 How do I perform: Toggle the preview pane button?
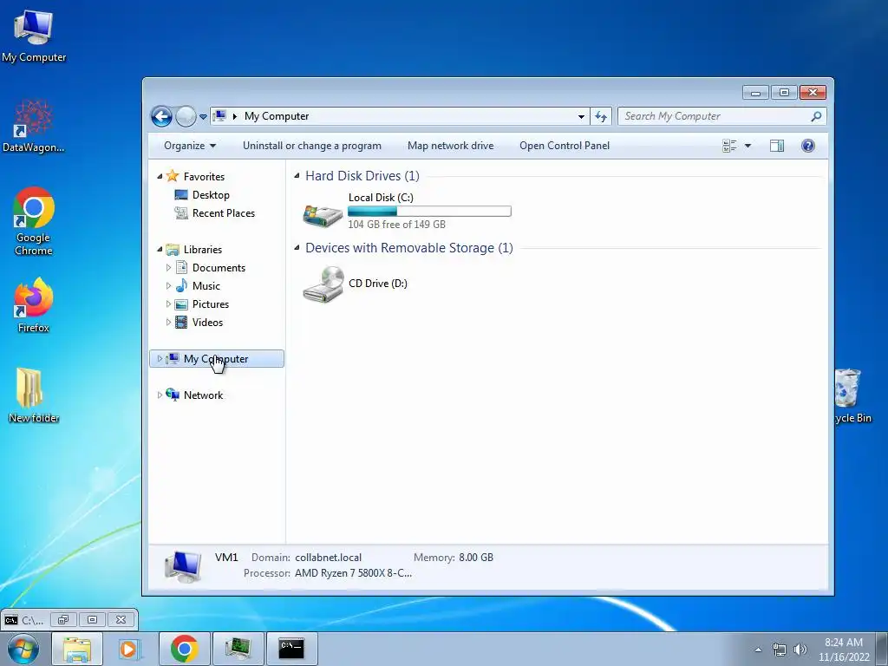pos(776,146)
